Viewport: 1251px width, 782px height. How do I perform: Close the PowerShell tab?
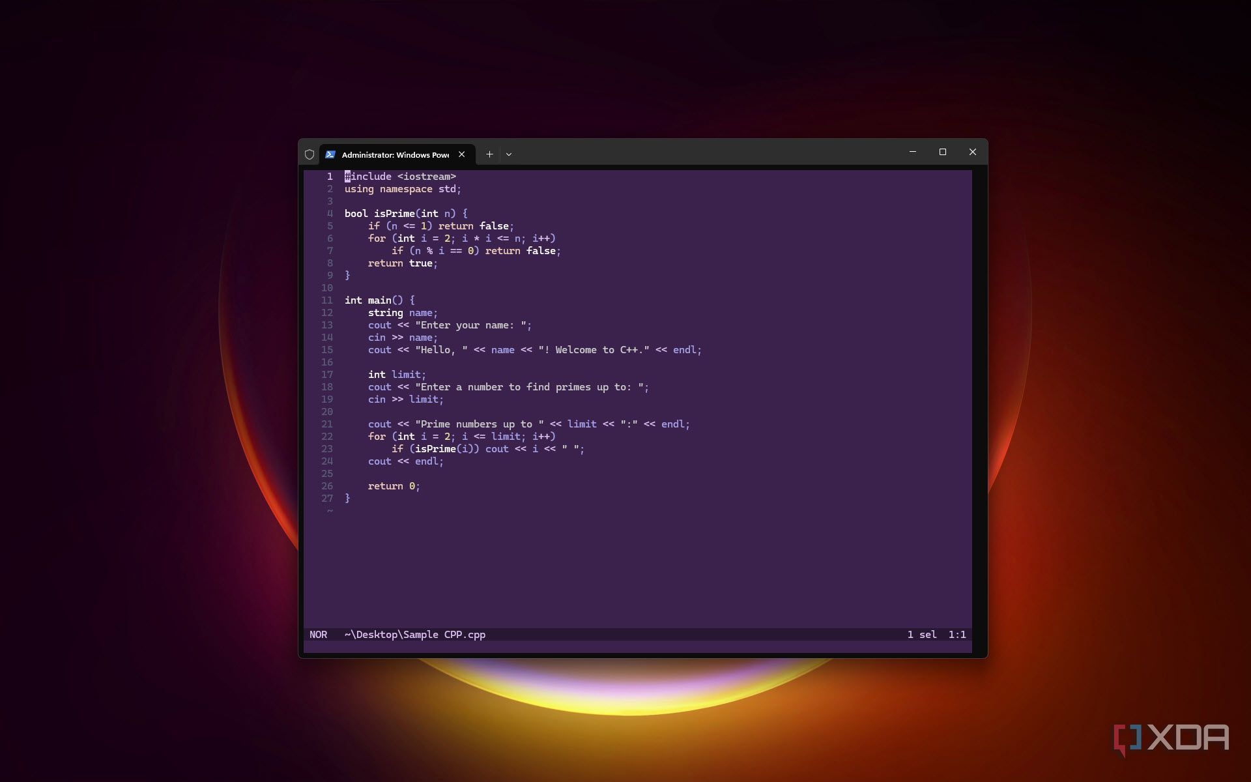pyautogui.click(x=461, y=154)
